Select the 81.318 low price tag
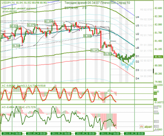Viewport: 164px width, 136px height. point(16,46)
